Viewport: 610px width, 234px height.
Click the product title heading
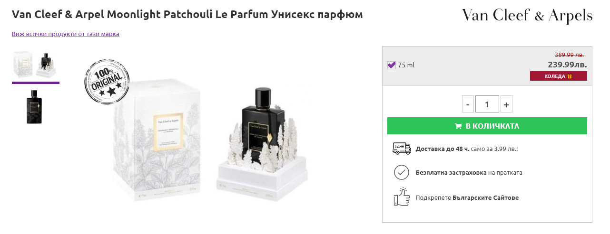click(x=187, y=15)
